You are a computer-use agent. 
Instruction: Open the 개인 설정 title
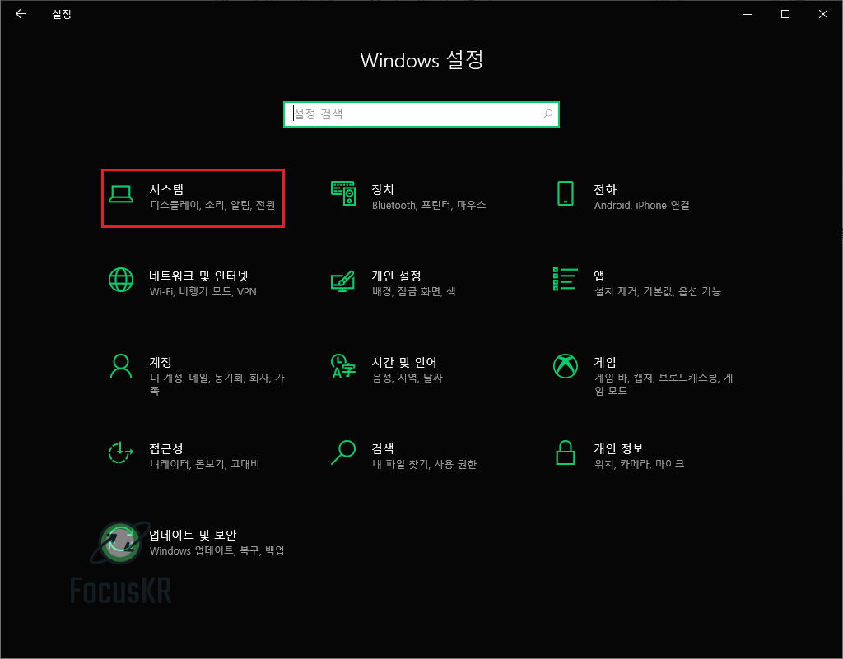tap(396, 276)
